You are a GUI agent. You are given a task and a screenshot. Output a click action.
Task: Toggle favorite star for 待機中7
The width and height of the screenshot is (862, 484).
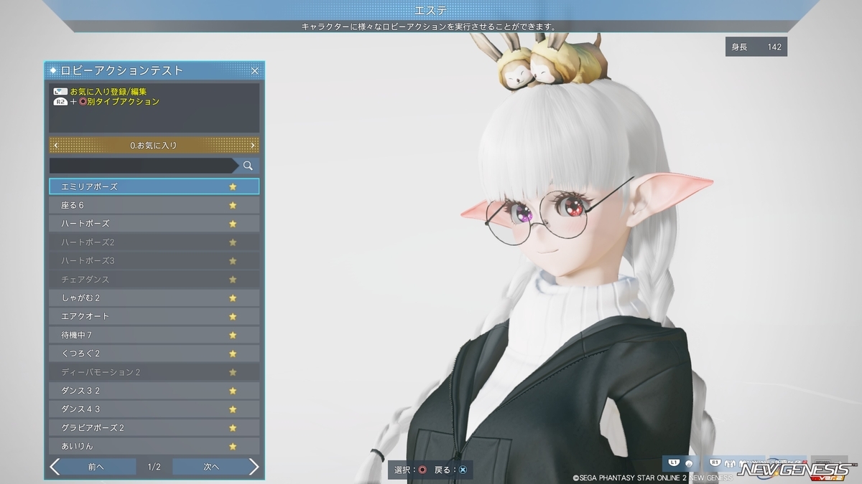(233, 335)
